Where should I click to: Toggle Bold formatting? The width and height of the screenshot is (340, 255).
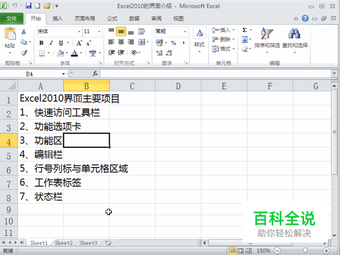[41, 43]
